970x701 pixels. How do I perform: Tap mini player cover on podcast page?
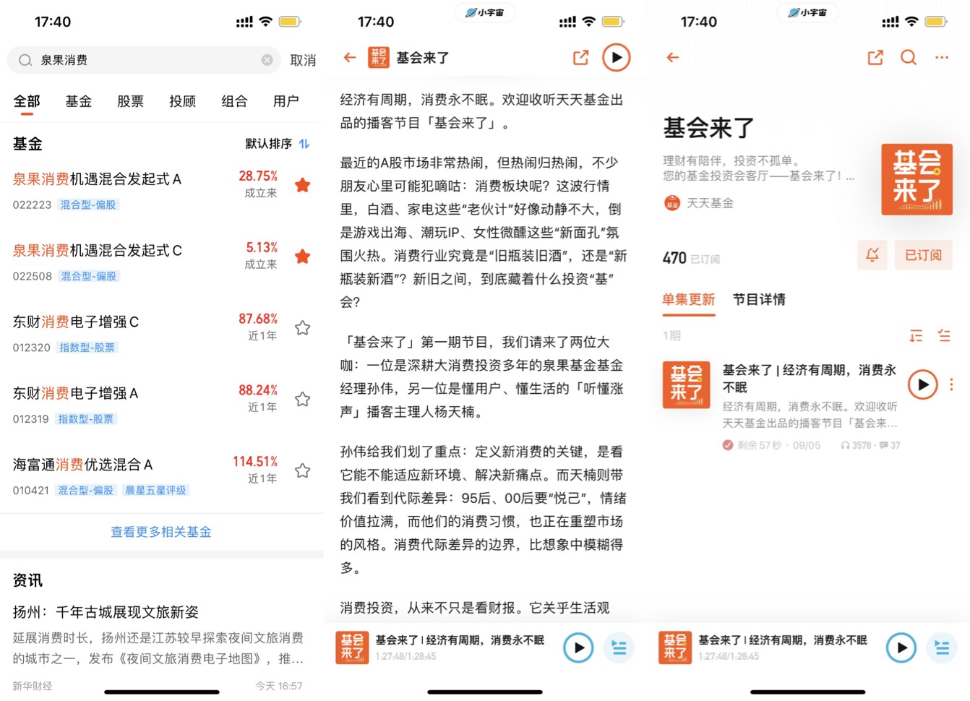pyautogui.click(x=676, y=648)
